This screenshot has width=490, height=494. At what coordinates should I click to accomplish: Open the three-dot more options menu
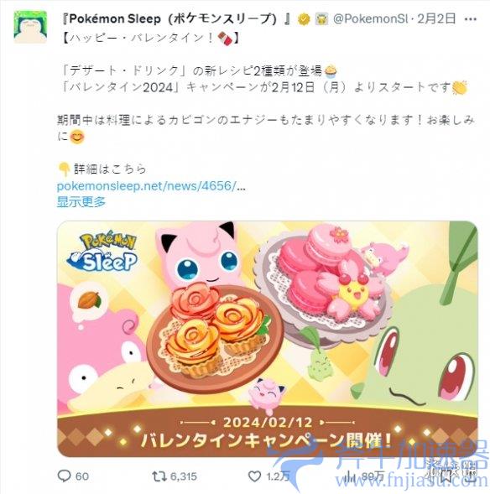471,19
